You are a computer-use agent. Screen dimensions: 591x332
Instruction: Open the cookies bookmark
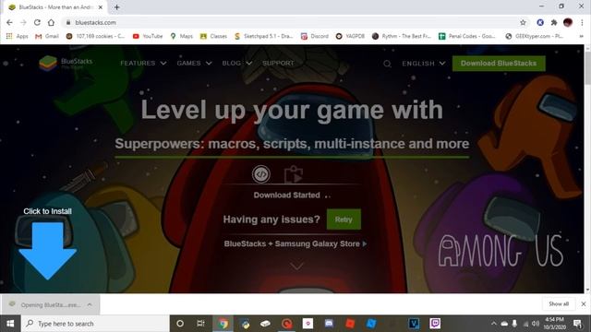(x=95, y=36)
